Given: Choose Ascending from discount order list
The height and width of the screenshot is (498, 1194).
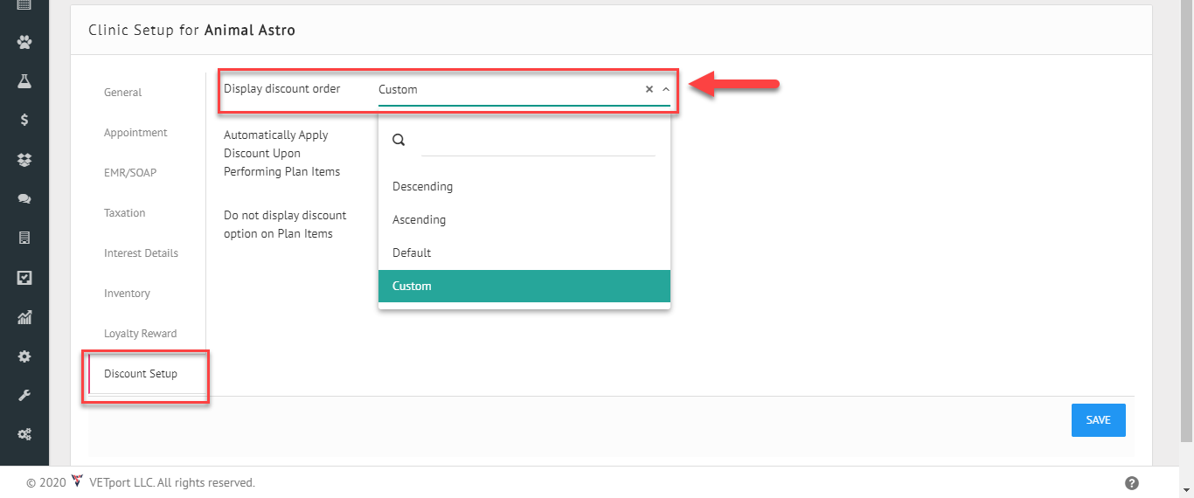Looking at the screenshot, I should [x=524, y=219].
